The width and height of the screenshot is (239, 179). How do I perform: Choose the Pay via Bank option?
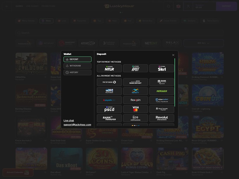click(x=109, y=91)
